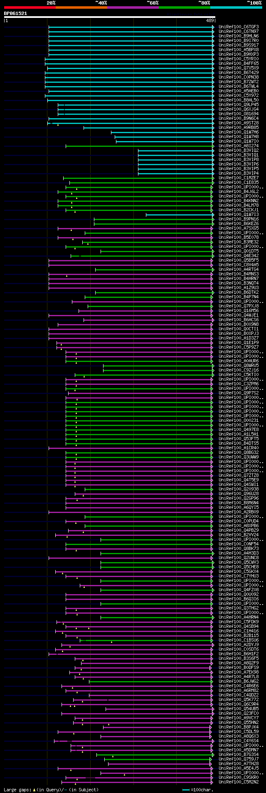Image resolution: width=266 pixels, height=793 pixels.
Task: Open hit UniRef100_B0DFS9
Action: click(x=239, y=667)
